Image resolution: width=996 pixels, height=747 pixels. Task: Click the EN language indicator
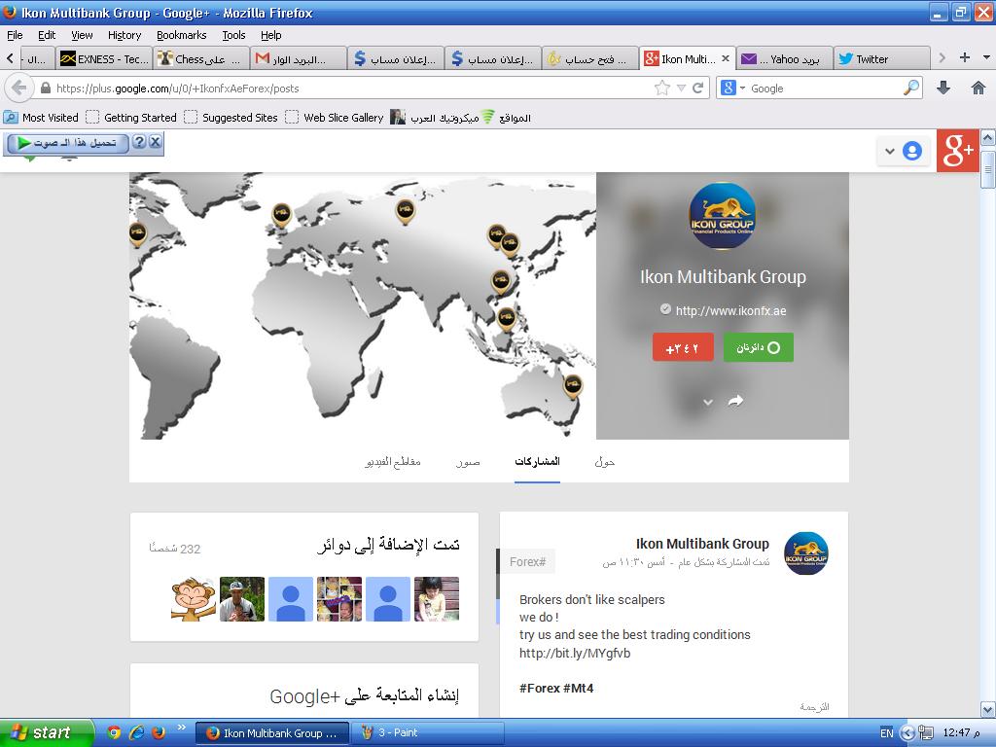click(x=887, y=733)
